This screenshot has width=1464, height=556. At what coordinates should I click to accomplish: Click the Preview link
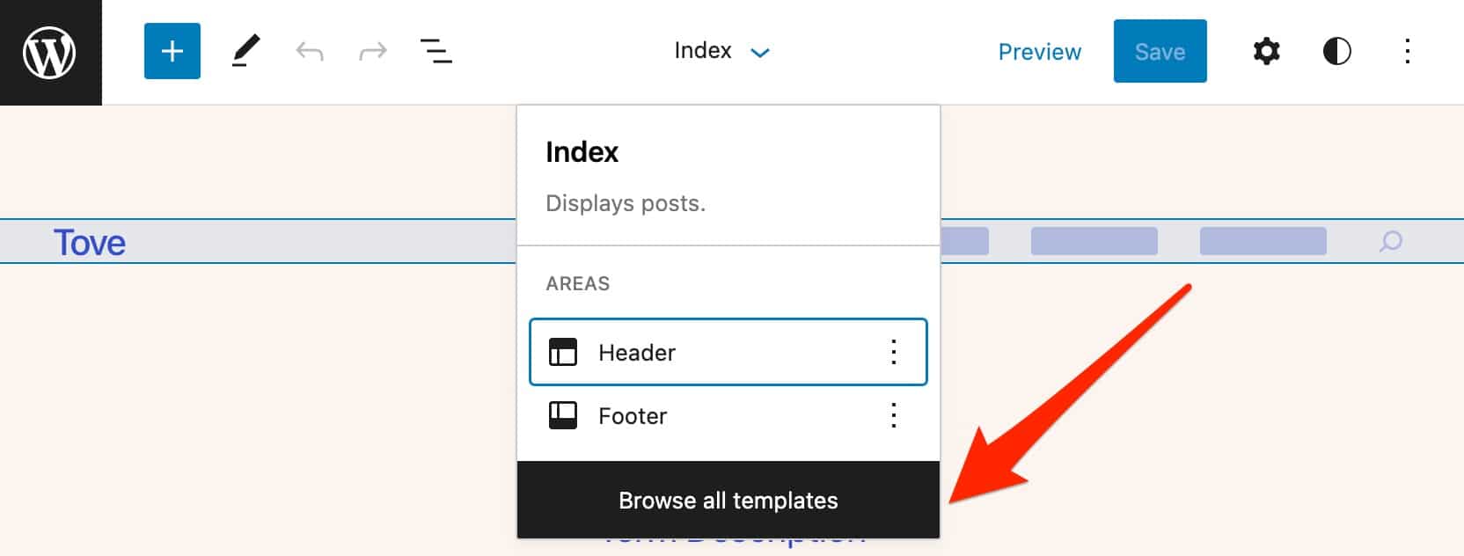pyautogui.click(x=1039, y=52)
